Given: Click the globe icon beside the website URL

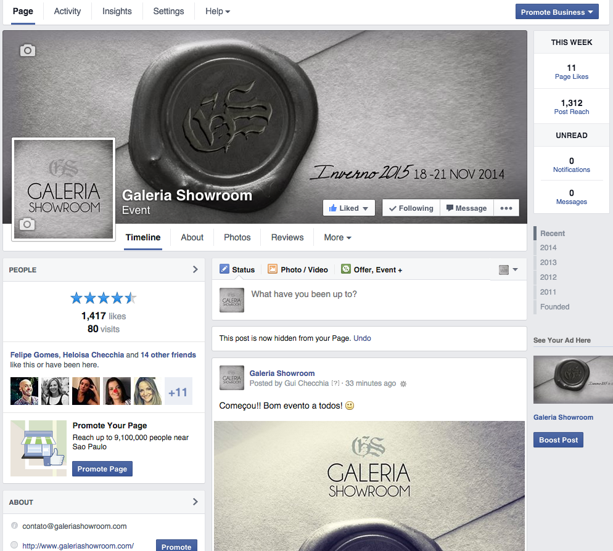Looking at the screenshot, I should (x=14, y=545).
